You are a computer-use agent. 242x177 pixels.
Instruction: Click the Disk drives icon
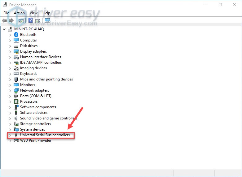pyautogui.click(x=16, y=46)
